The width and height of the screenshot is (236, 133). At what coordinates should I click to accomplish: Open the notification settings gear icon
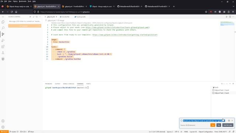point(229,121)
